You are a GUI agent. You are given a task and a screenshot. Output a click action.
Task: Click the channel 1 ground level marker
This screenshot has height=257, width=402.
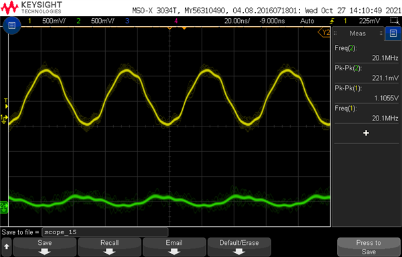coord(4,118)
